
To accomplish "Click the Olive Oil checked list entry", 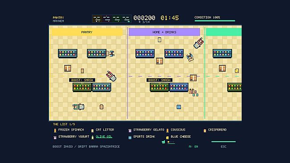I will click(x=104, y=137).
